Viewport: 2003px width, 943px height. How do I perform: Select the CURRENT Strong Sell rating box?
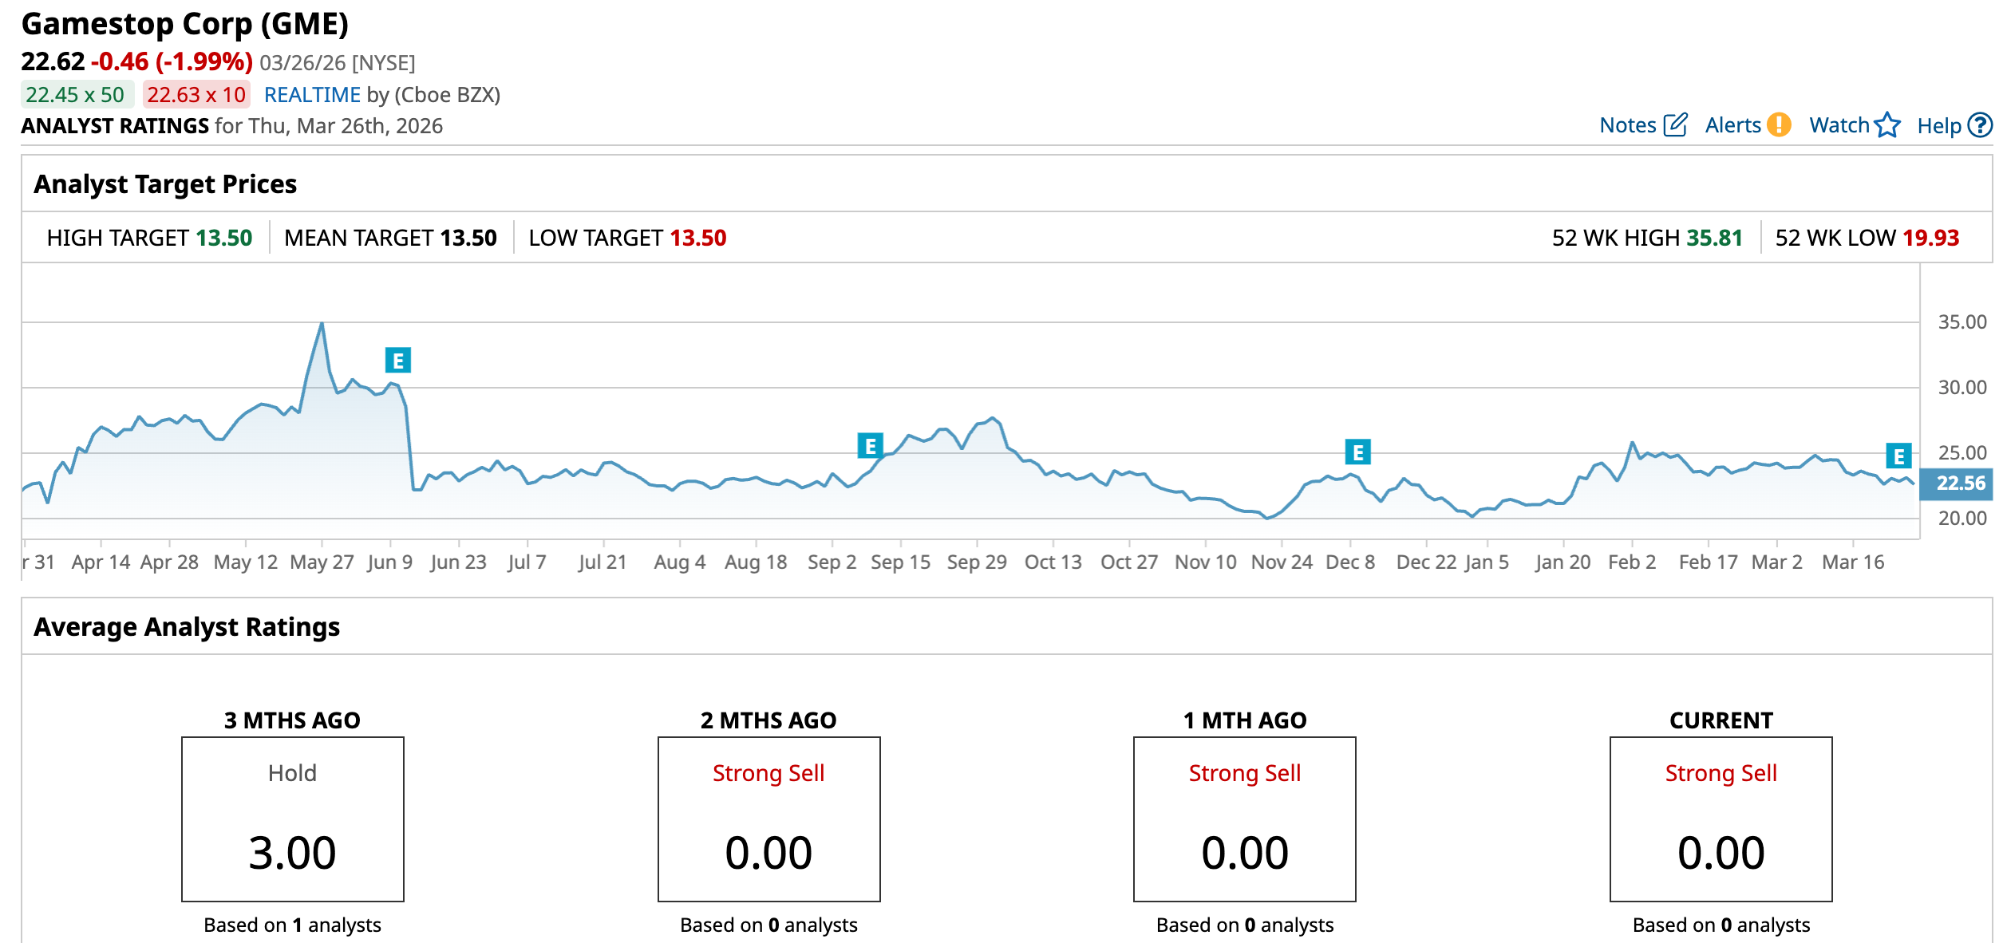click(1721, 819)
